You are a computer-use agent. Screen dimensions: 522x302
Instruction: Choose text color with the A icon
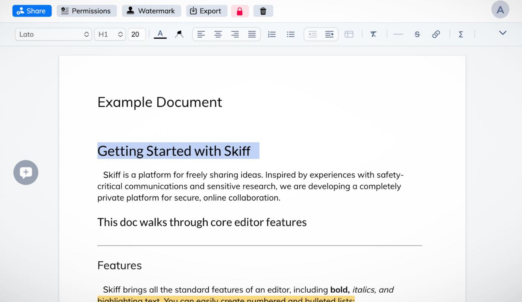tap(160, 34)
